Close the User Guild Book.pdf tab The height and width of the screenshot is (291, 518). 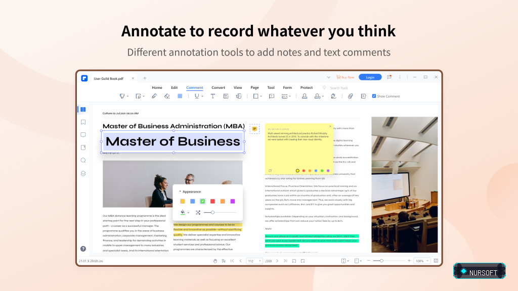pos(133,78)
